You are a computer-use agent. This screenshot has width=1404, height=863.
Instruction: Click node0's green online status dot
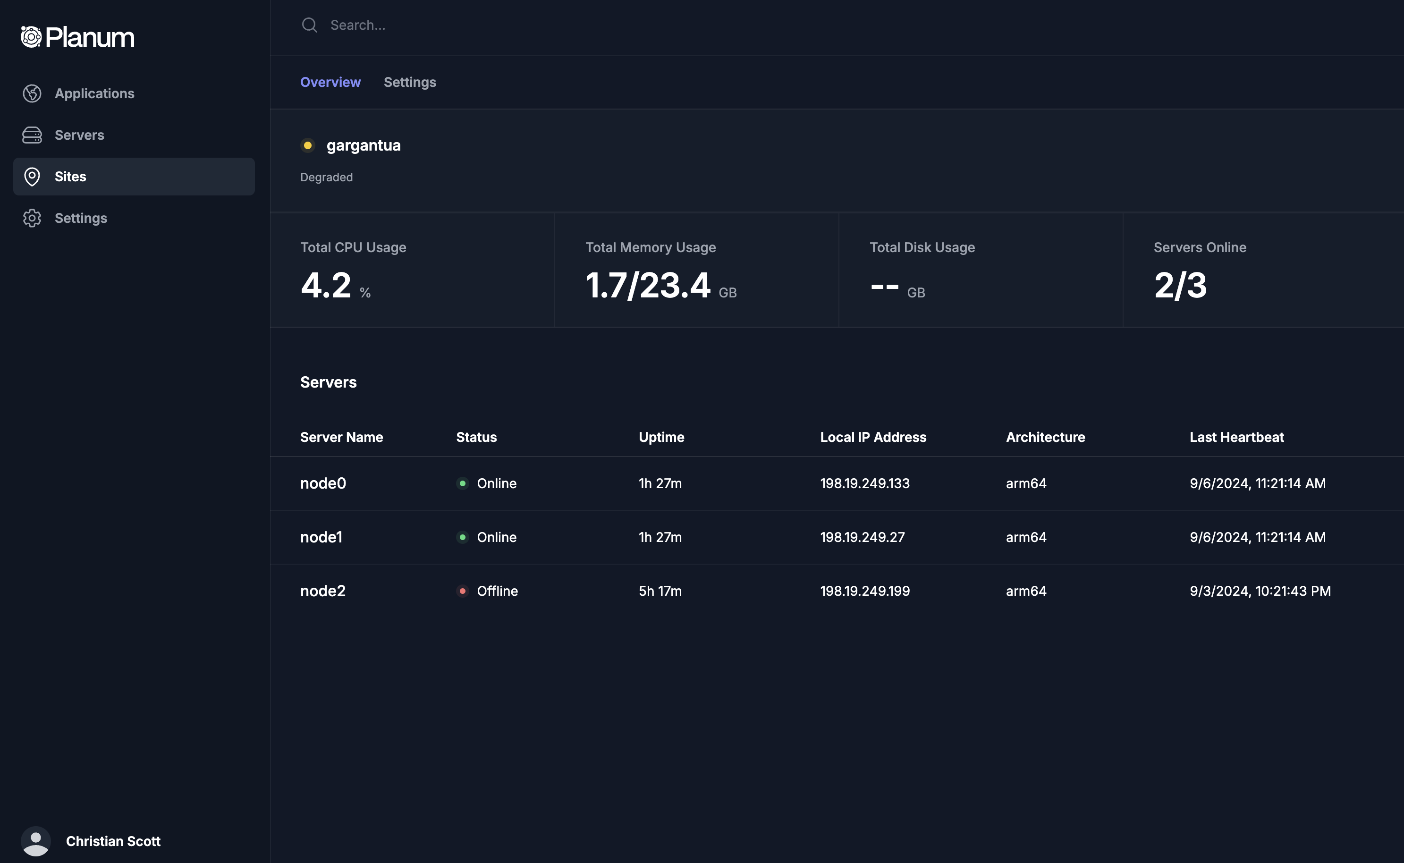[x=462, y=483]
